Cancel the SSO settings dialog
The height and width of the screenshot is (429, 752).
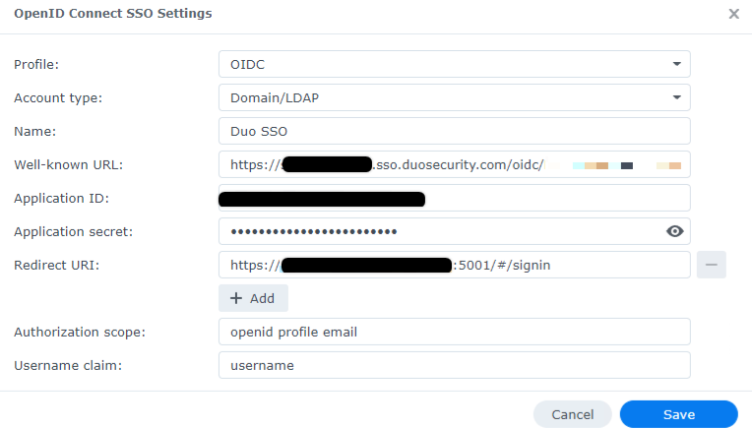pyautogui.click(x=573, y=414)
